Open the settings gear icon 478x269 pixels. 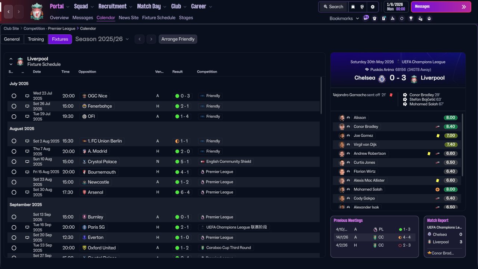click(373, 7)
